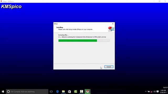Click the extracted file path text
168x94 pixels.
pyautogui.click(x=82, y=37)
